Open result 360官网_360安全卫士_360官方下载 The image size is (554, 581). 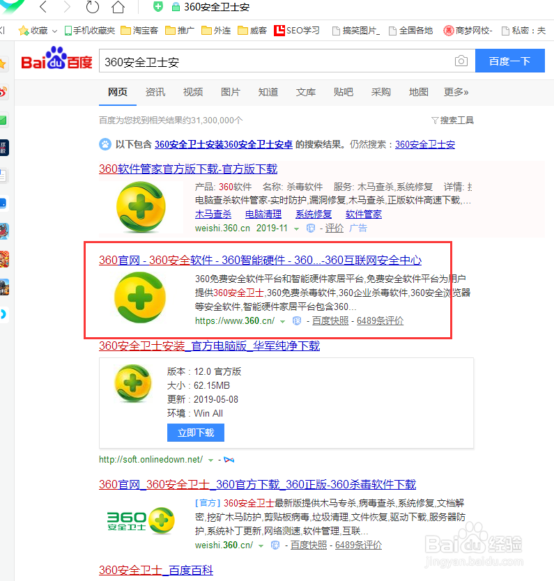[258, 484]
